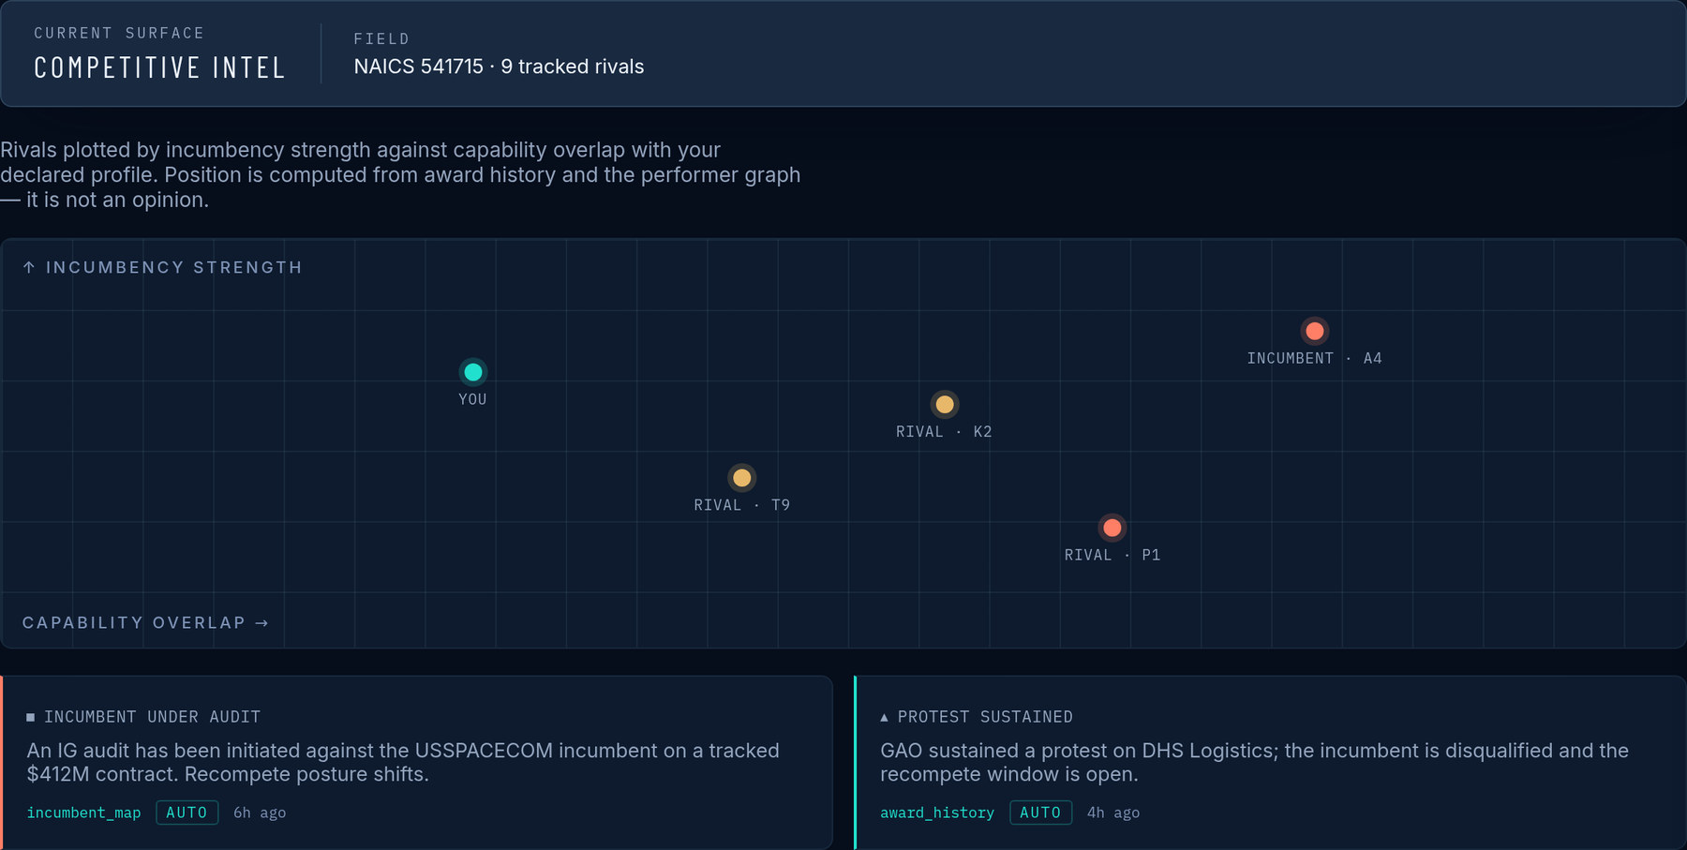The image size is (1687, 850).
Task: Click AUTO badge on Protest Sustained card
Action: tap(1040, 813)
